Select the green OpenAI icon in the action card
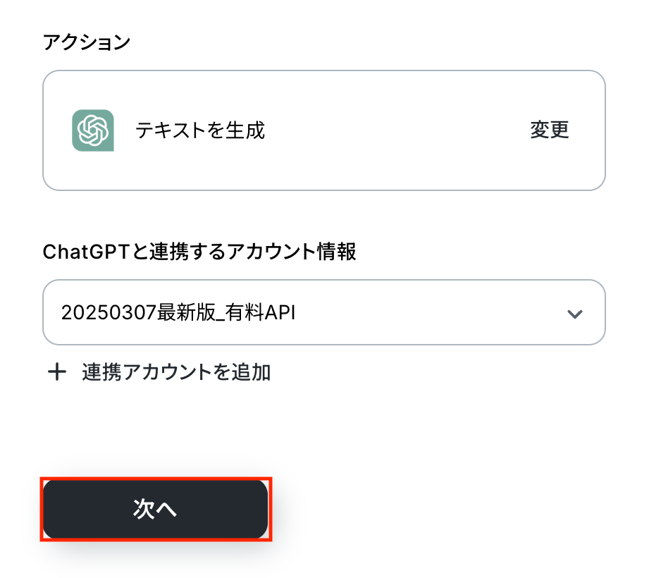 [x=92, y=130]
